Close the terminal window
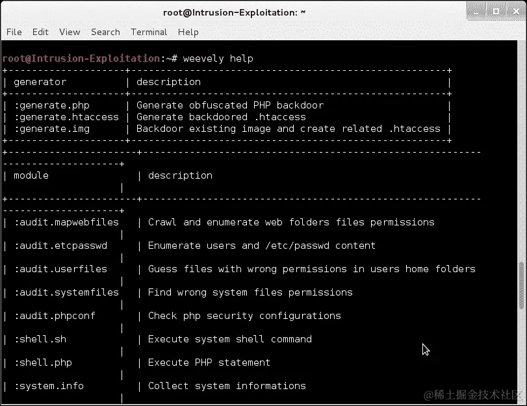The image size is (527, 406). [x=517, y=12]
